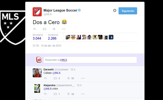The width and height of the screenshot is (163, 100).
Task: Open the MLS profile avatar
Action: (x=37, y=12)
